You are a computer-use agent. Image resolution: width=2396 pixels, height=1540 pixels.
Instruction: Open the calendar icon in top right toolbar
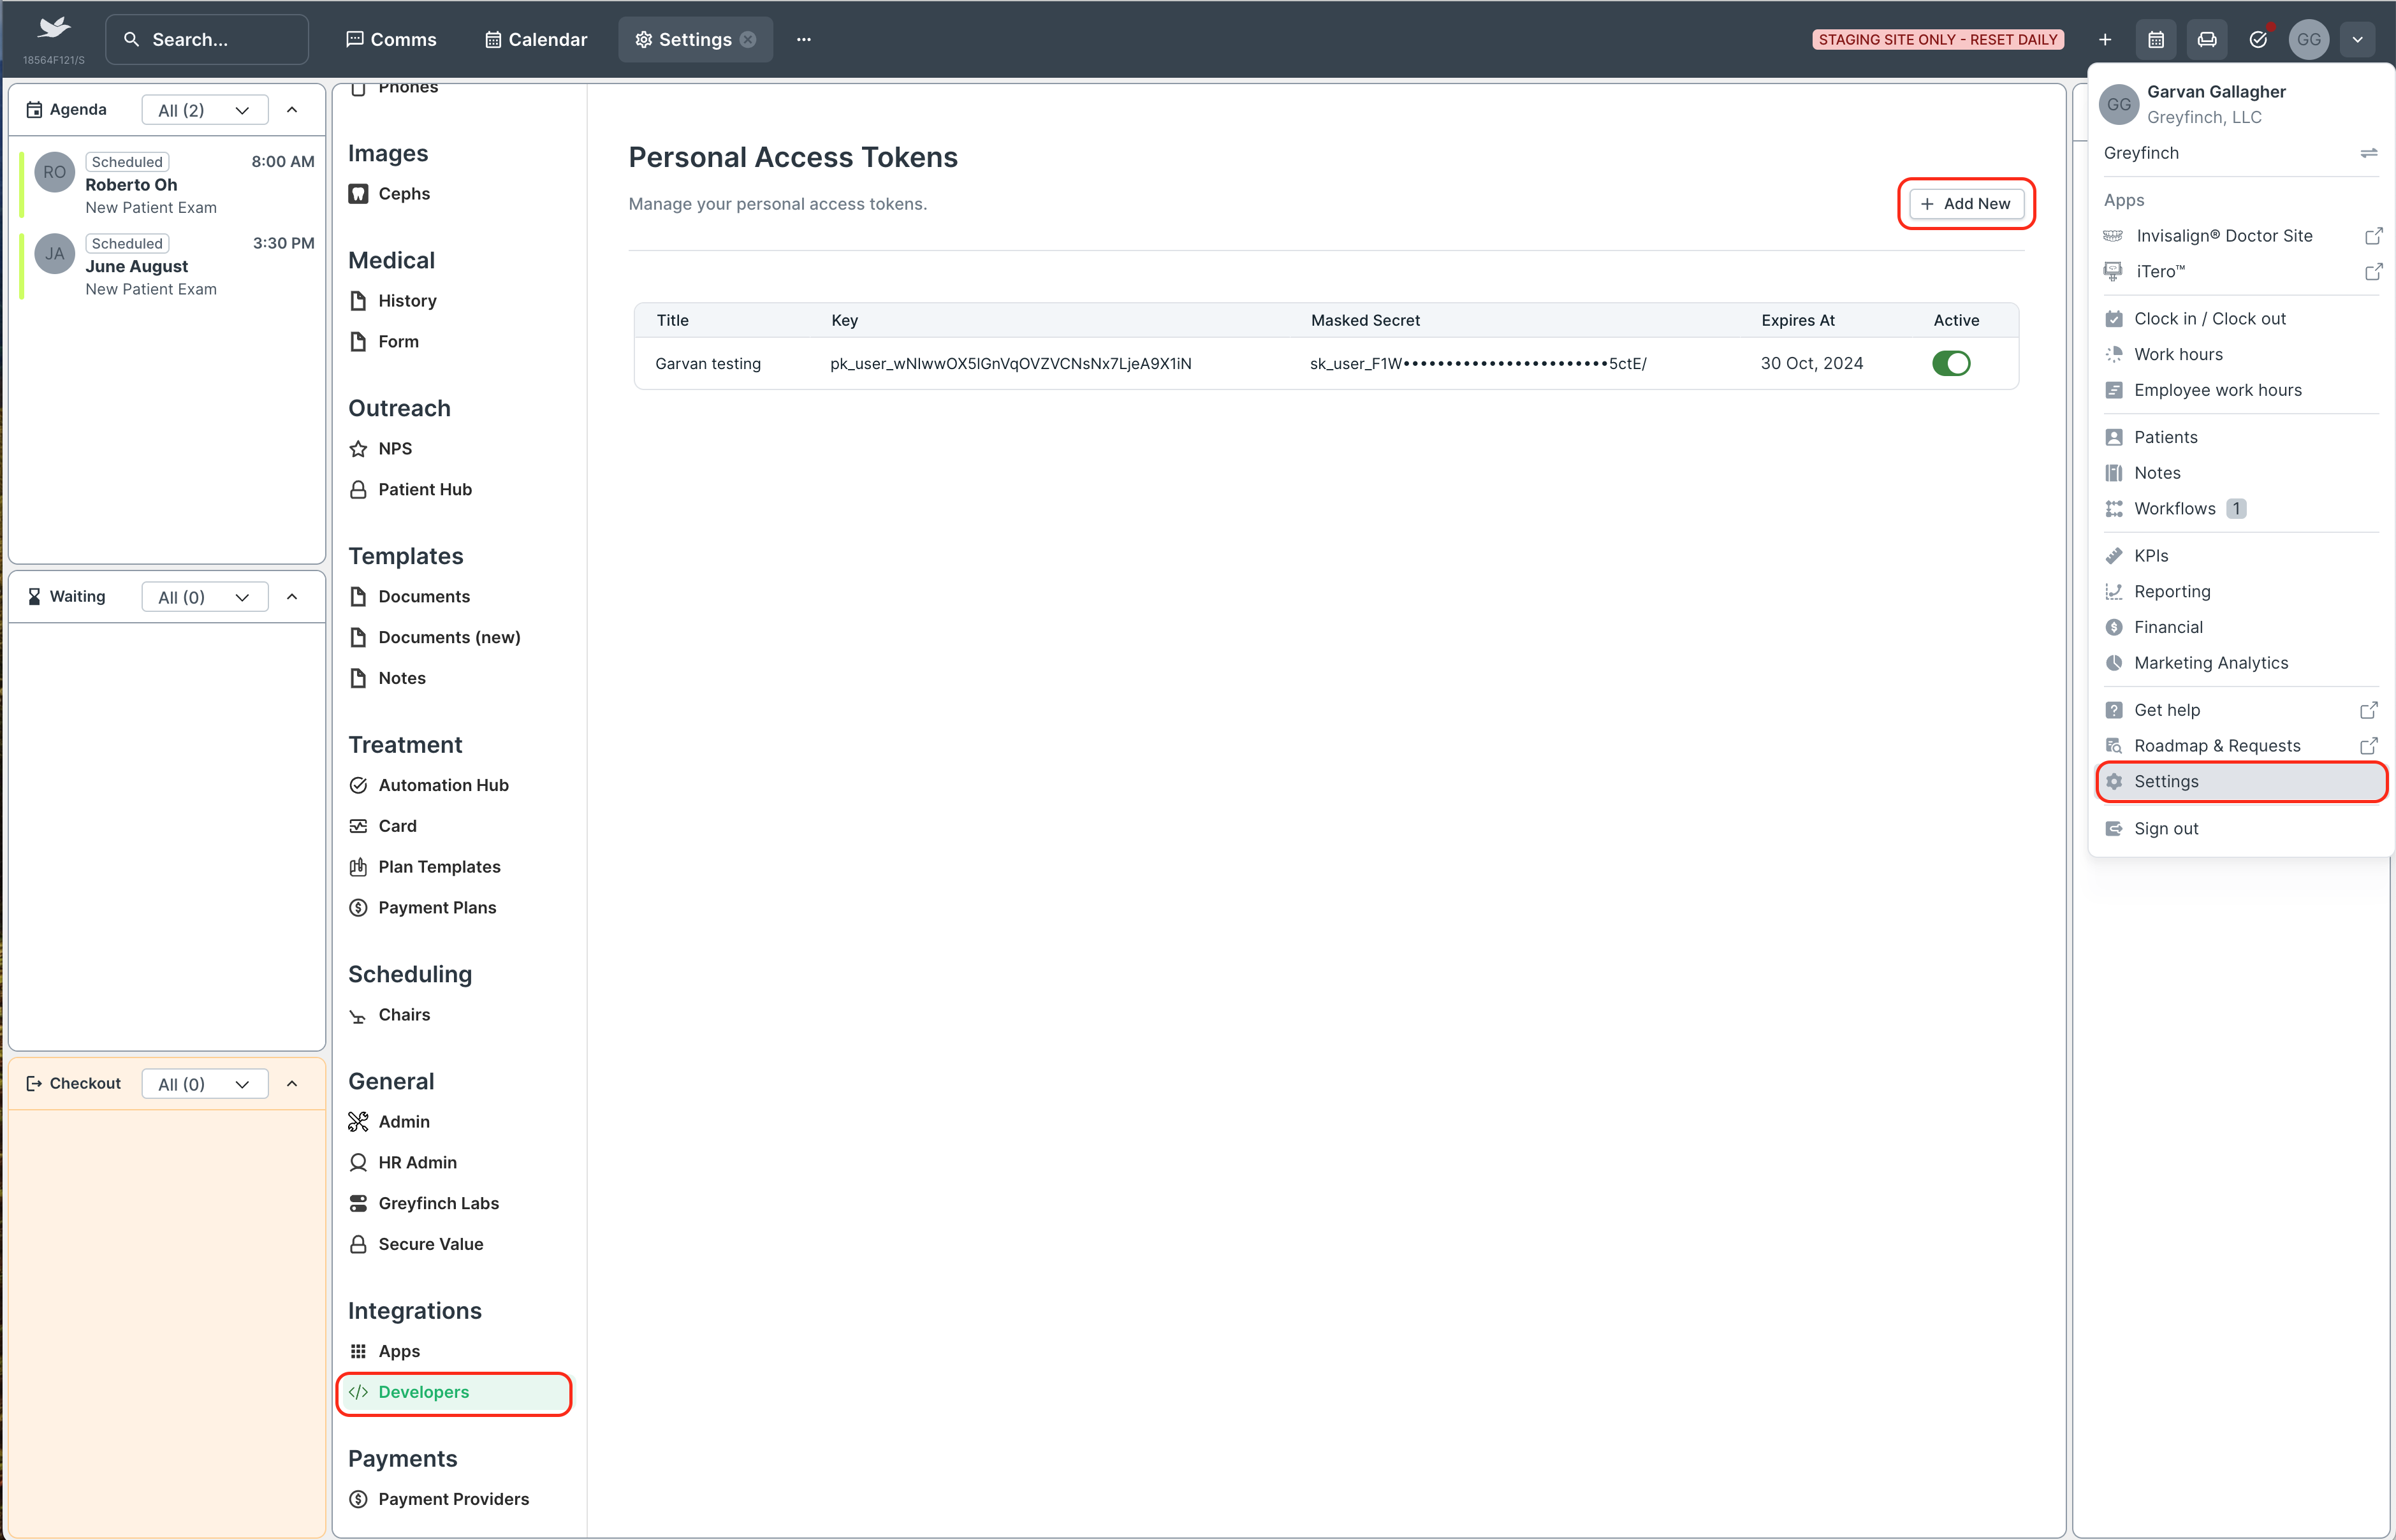(2156, 40)
